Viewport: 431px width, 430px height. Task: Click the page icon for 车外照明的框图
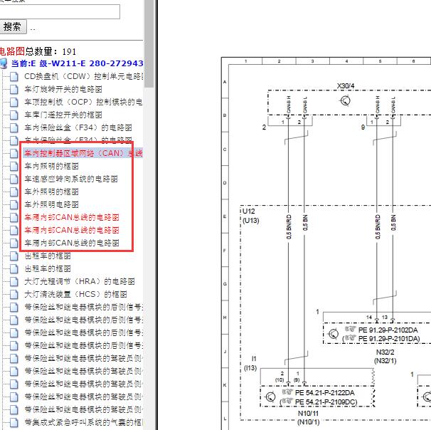point(14,192)
